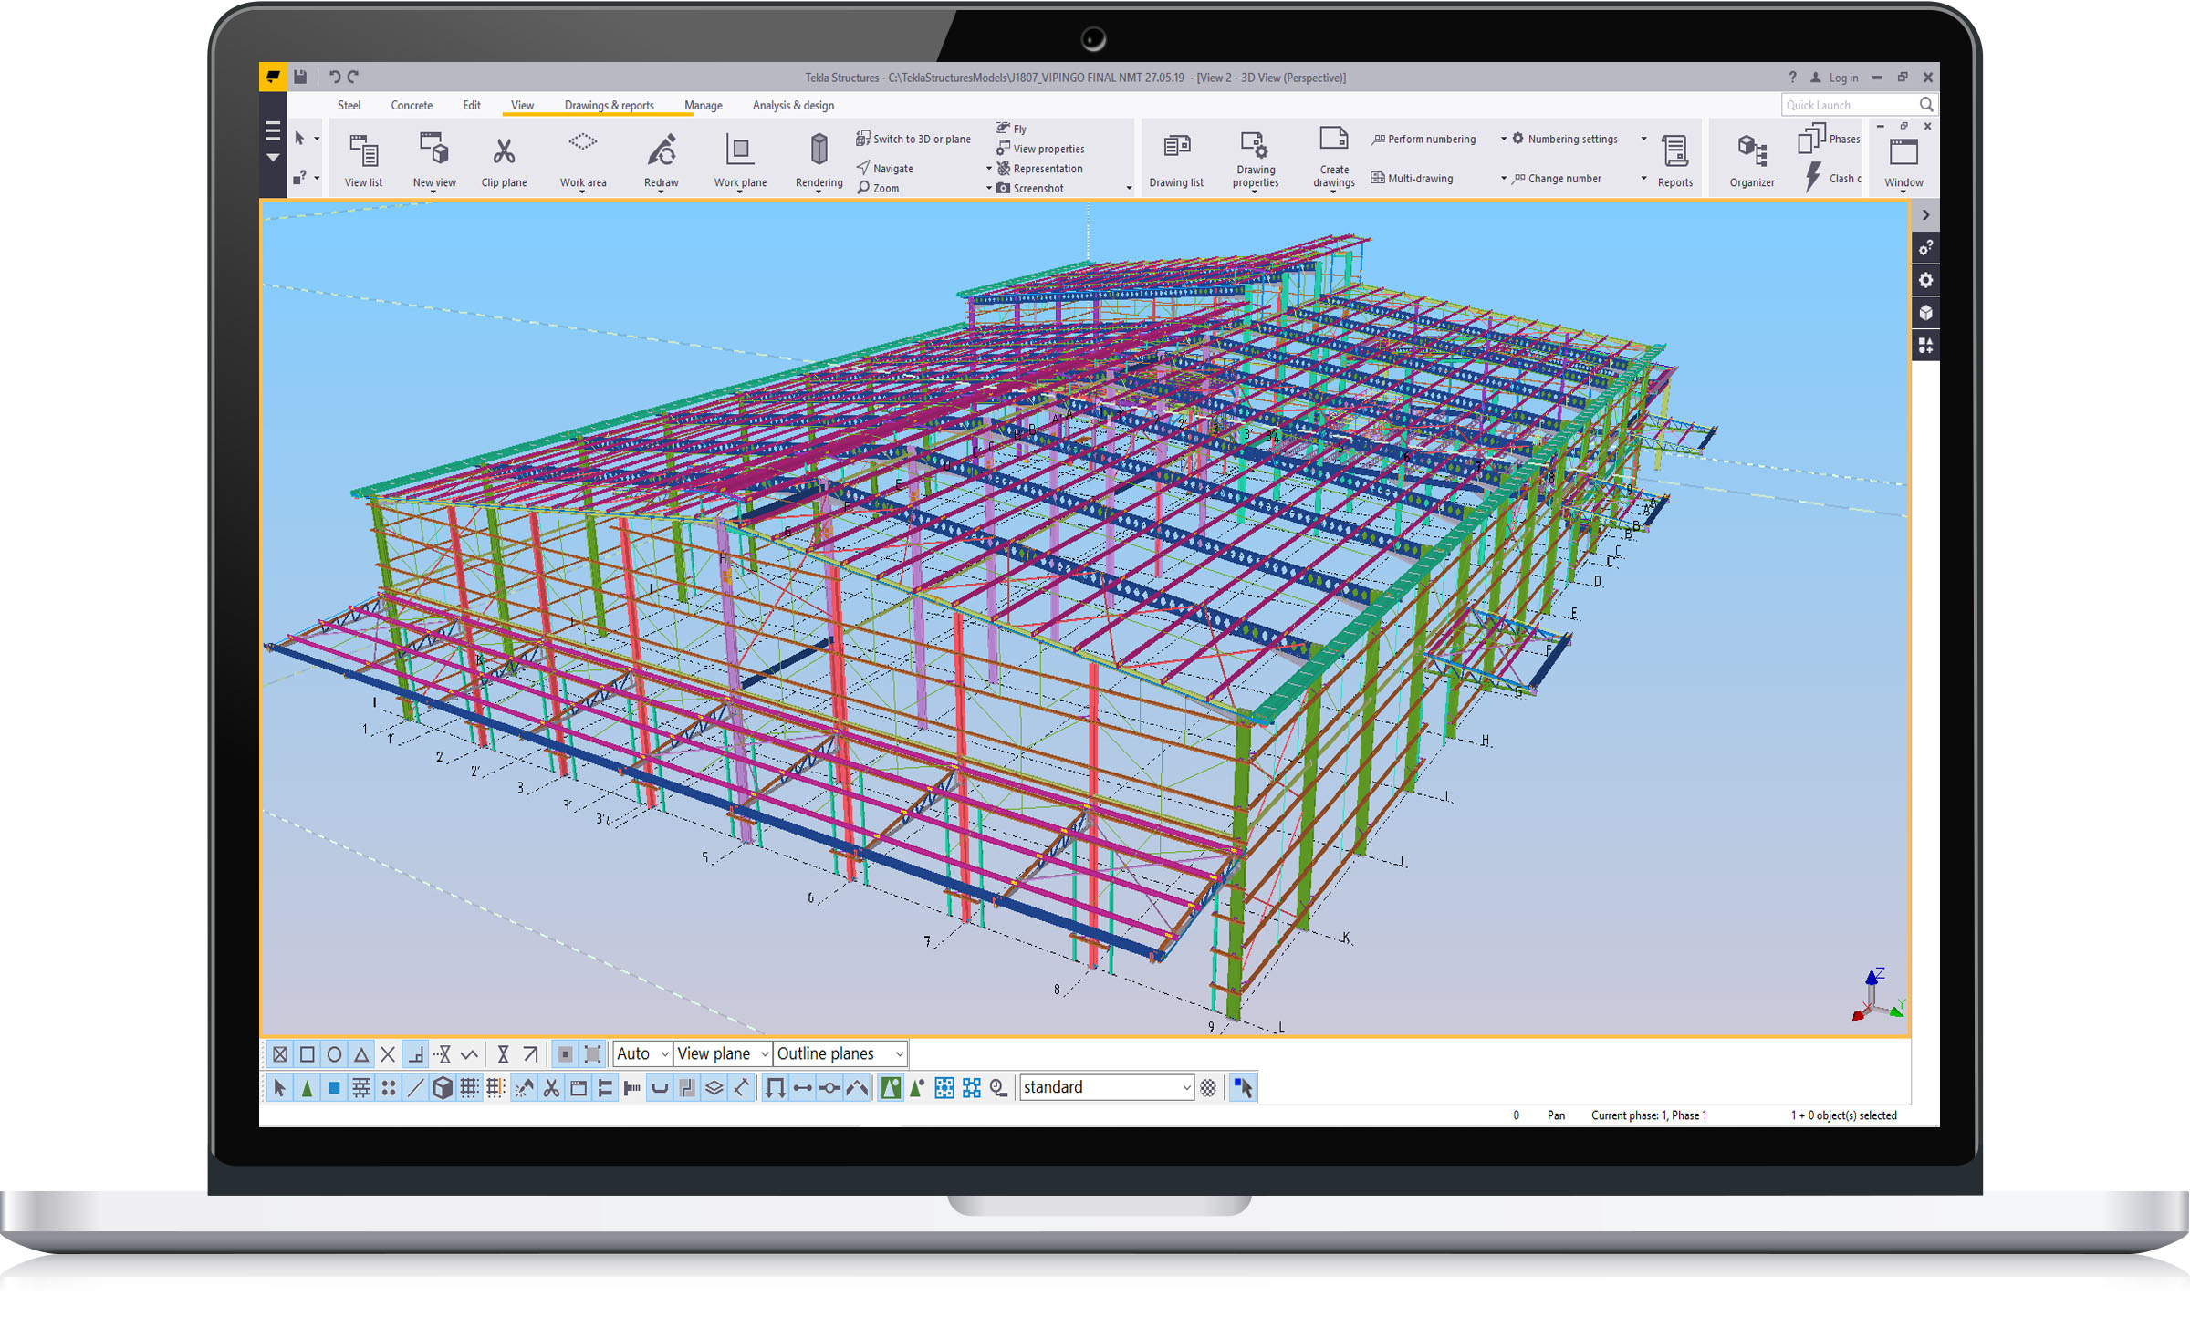Toggle the snap to circle centers switch
Viewport: 2190px width, 1317px height.
coord(334,1054)
